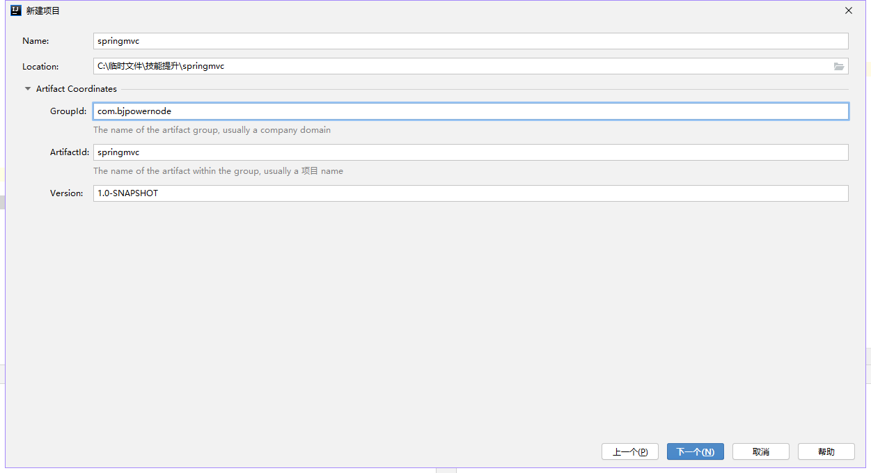Collapse the Artifact Coordinates section
Screen dimensions: 871x473
pyautogui.click(x=28, y=89)
